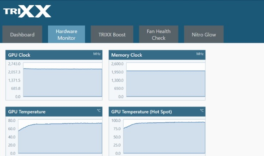Click the 60.0 axis label

click(12, 129)
